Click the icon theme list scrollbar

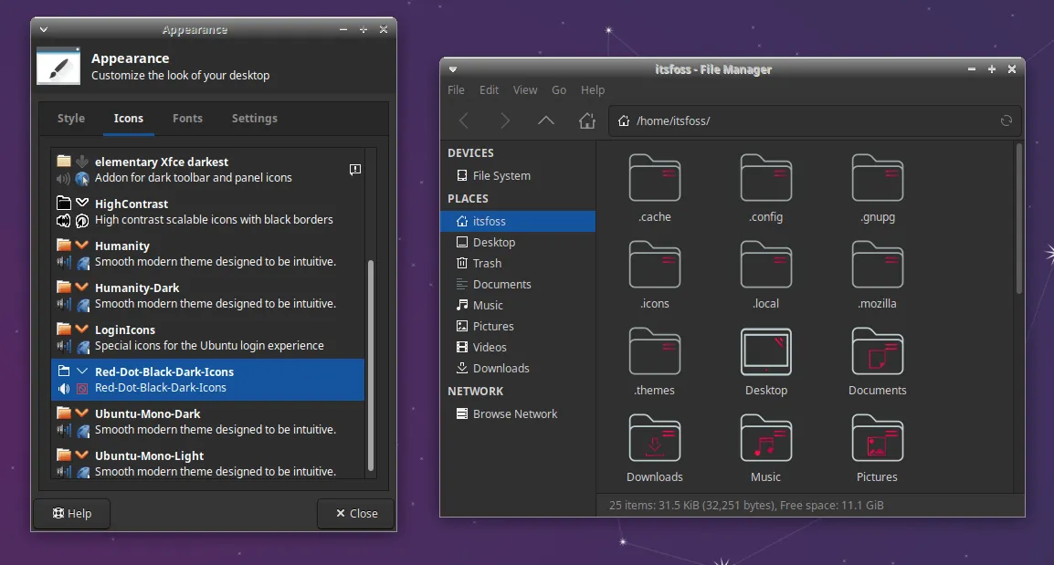pyautogui.click(x=370, y=365)
